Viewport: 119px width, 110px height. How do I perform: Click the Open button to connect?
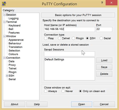[x=82, y=104]
